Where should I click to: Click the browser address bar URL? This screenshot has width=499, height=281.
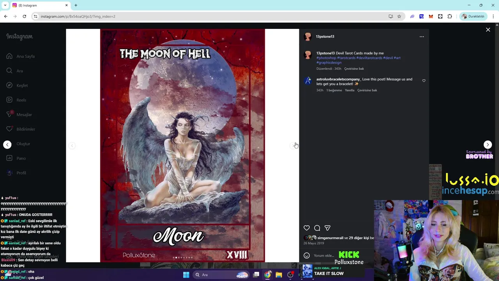tap(78, 16)
